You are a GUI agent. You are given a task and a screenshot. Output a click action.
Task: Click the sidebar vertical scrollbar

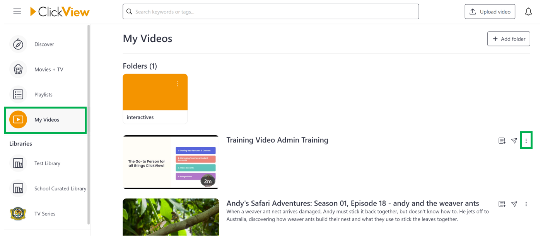click(x=89, y=124)
